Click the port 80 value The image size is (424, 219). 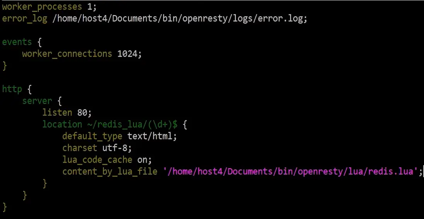(x=82, y=113)
